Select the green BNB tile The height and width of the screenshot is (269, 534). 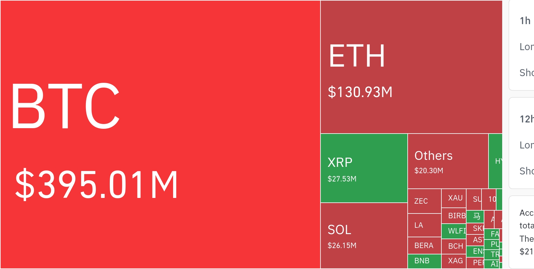click(424, 261)
